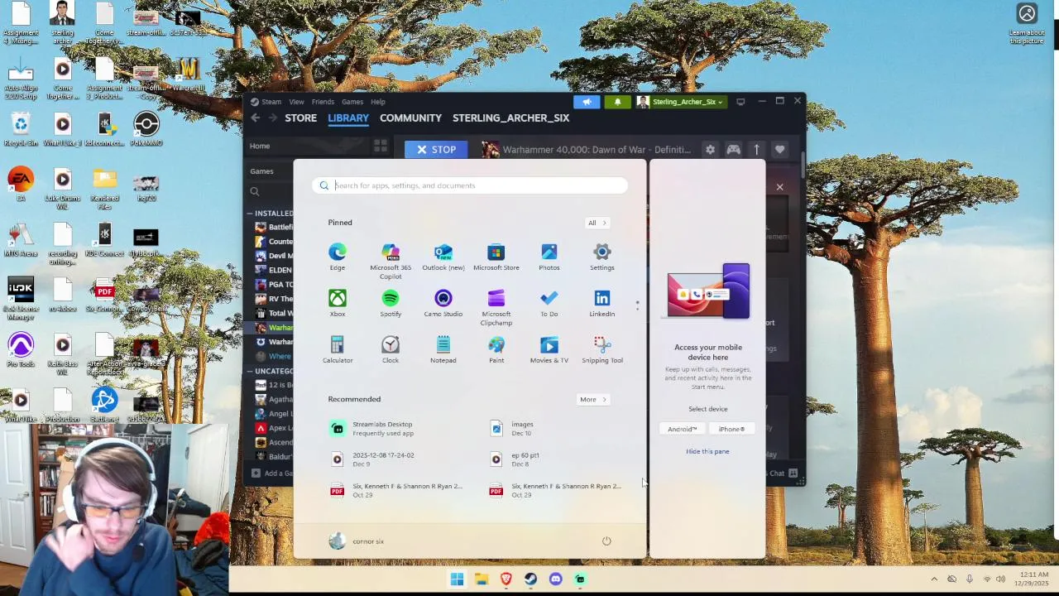The width and height of the screenshot is (1059, 596).
Task: Click the Windows Start button
Action: (x=457, y=579)
